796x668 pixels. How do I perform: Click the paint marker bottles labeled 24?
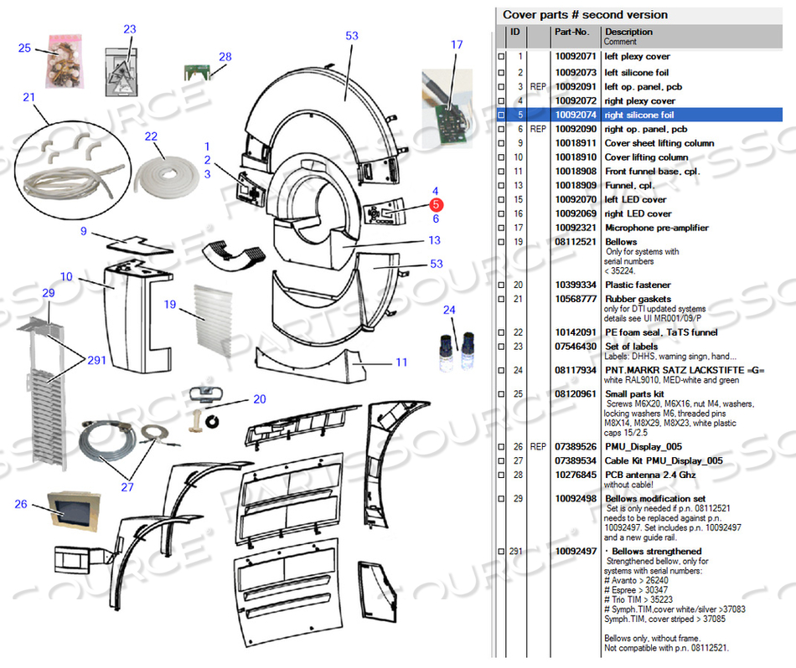(457, 352)
